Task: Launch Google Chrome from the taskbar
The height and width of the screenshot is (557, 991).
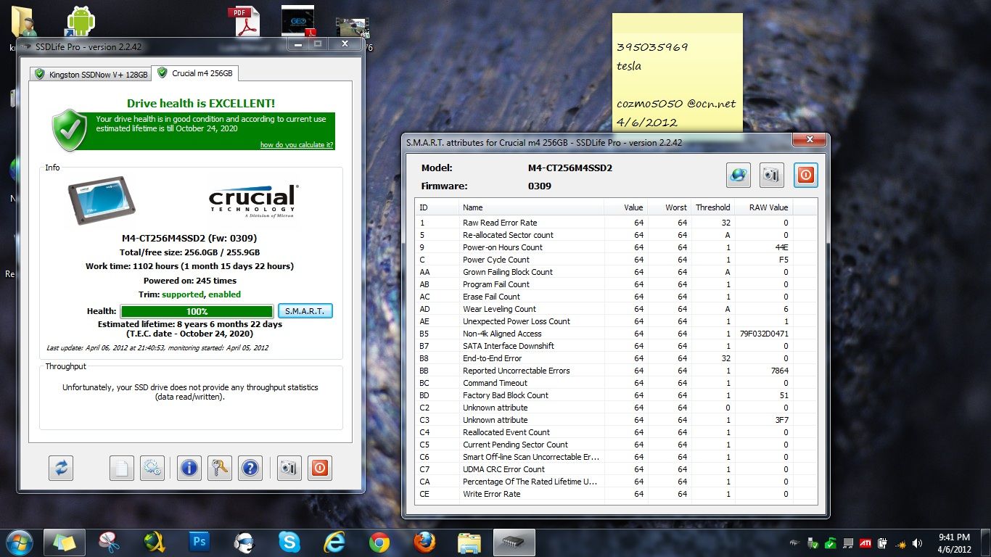Action: 379,542
